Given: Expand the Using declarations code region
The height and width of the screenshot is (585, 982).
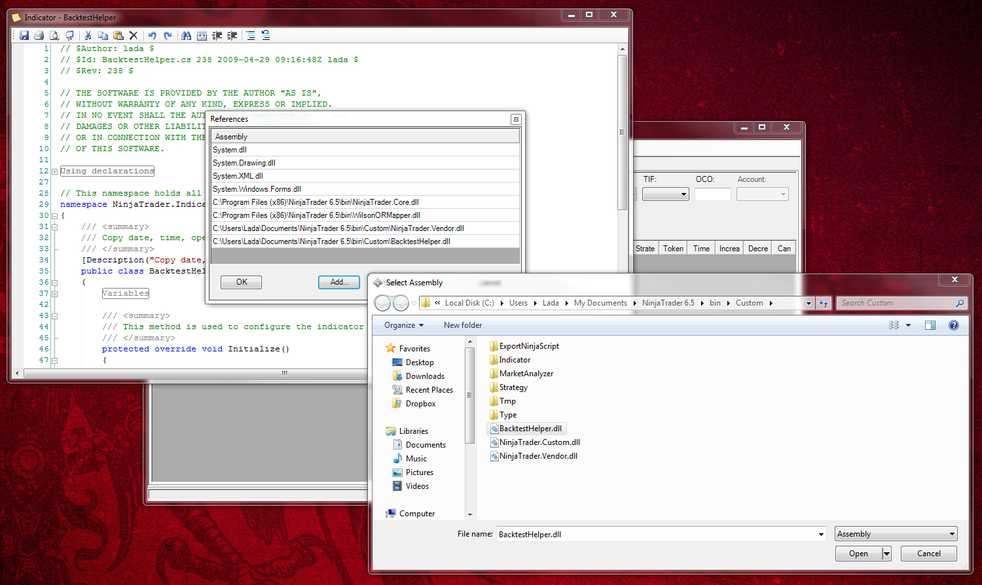Looking at the screenshot, I should [x=54, y=171].
